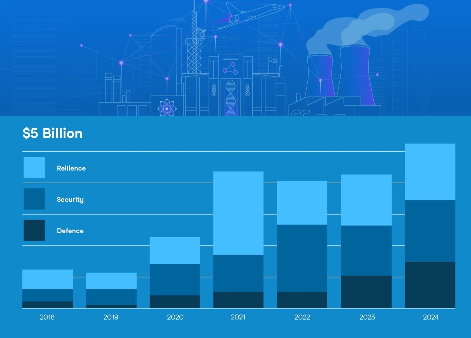
Task: Click the light blue Reilience legend swatch
Action: [34, 168]
